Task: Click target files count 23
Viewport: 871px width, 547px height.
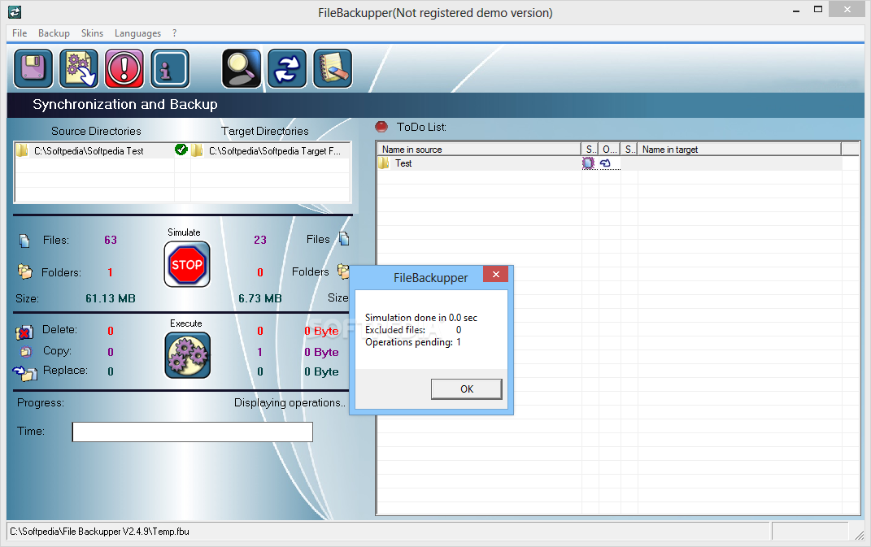Action: [260, 240]
